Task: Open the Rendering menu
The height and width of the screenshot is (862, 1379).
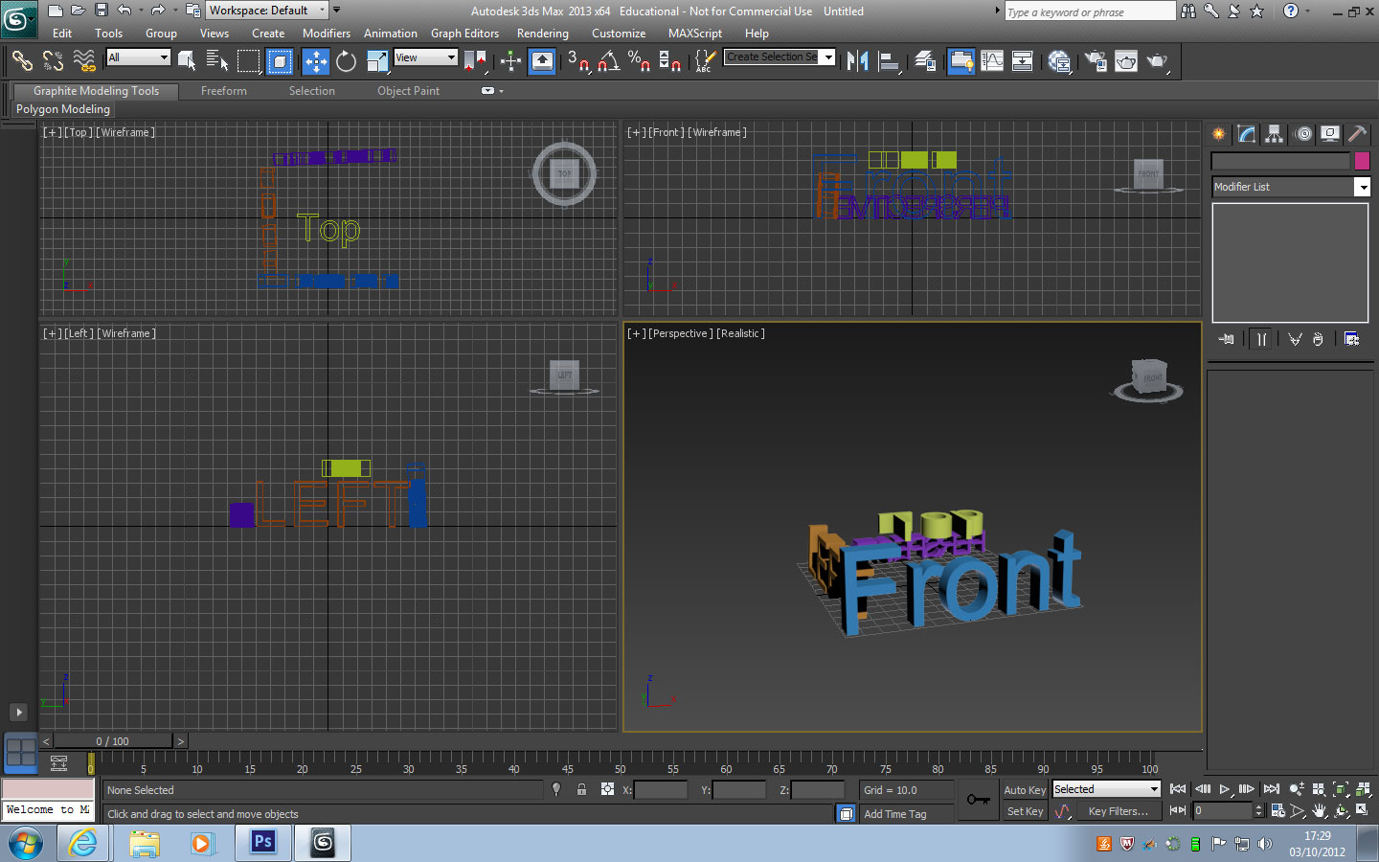Action: tap(542, 33)
